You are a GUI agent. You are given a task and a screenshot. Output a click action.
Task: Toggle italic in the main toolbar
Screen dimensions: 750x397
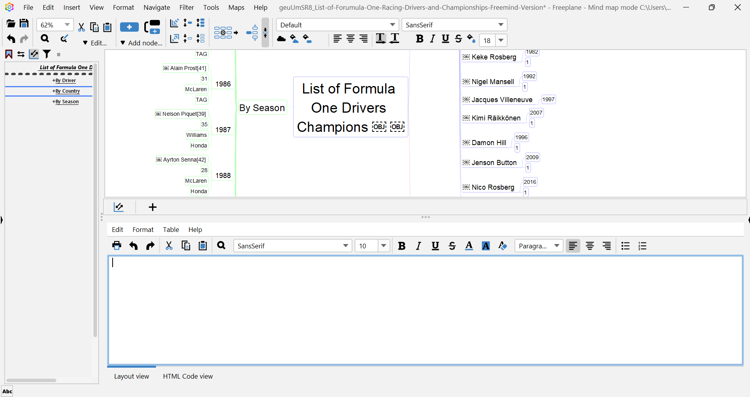(432, 39)
